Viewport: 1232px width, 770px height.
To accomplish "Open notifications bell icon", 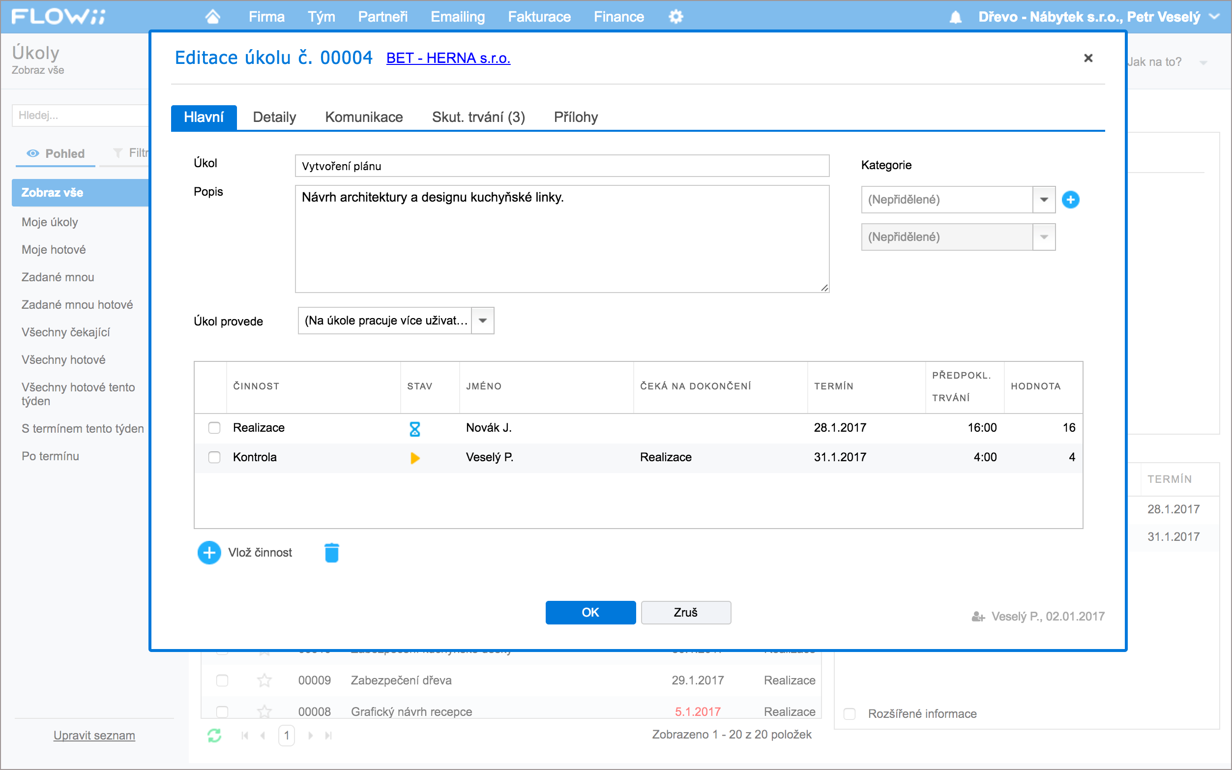I will (956, 17).
